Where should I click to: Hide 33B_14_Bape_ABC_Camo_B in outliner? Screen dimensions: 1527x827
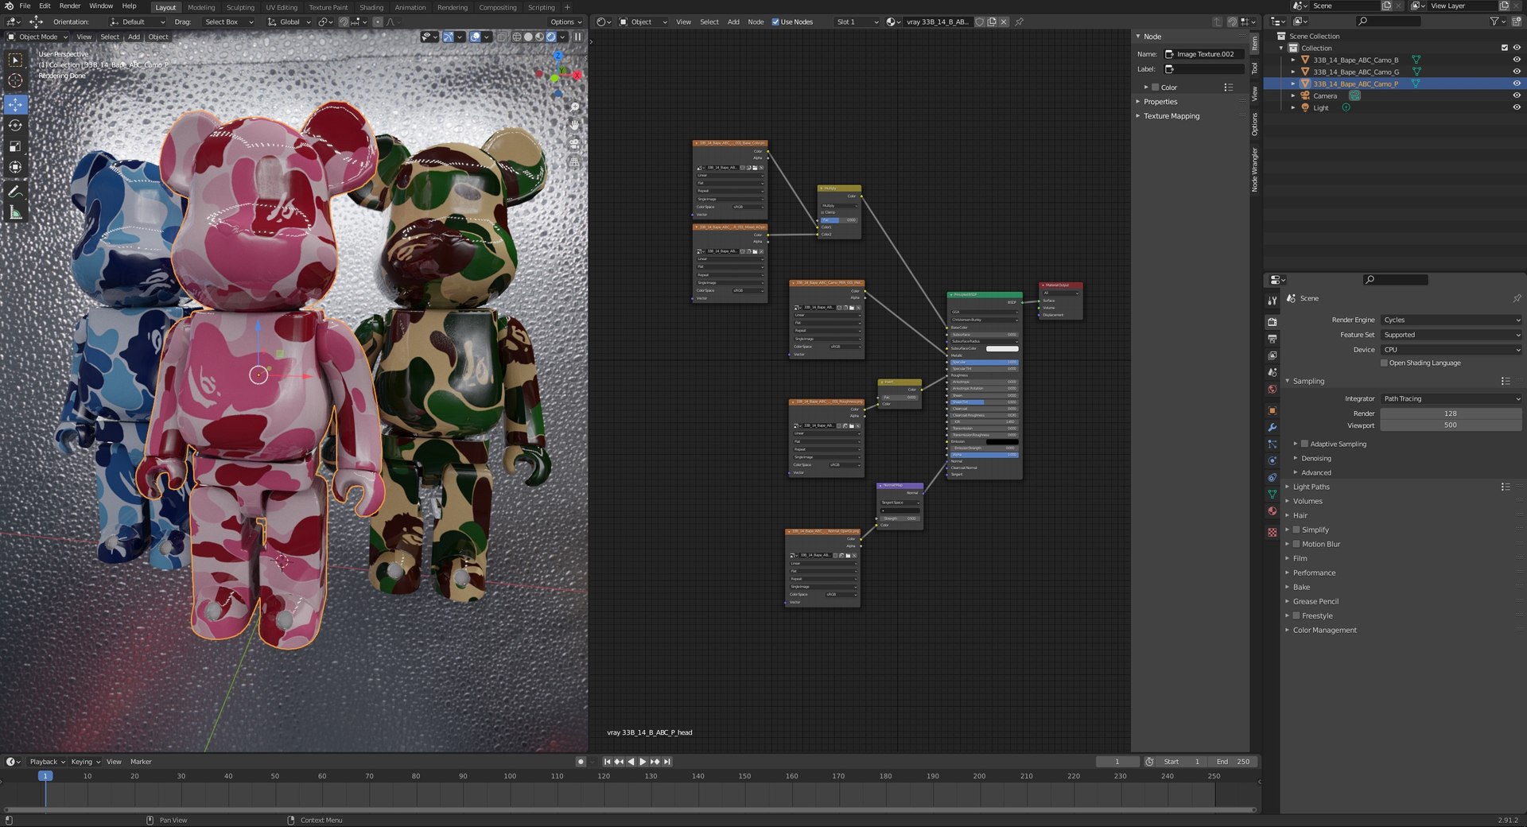(1517, 60)
